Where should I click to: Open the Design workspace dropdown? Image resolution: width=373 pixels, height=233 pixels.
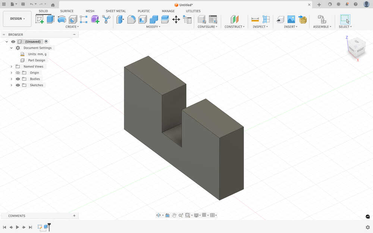(x=17, y=19)
